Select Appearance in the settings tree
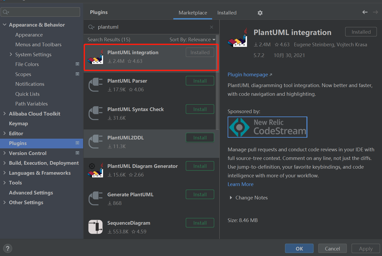The height and width of the screenshot is (256, 382). tap(29, 35)
